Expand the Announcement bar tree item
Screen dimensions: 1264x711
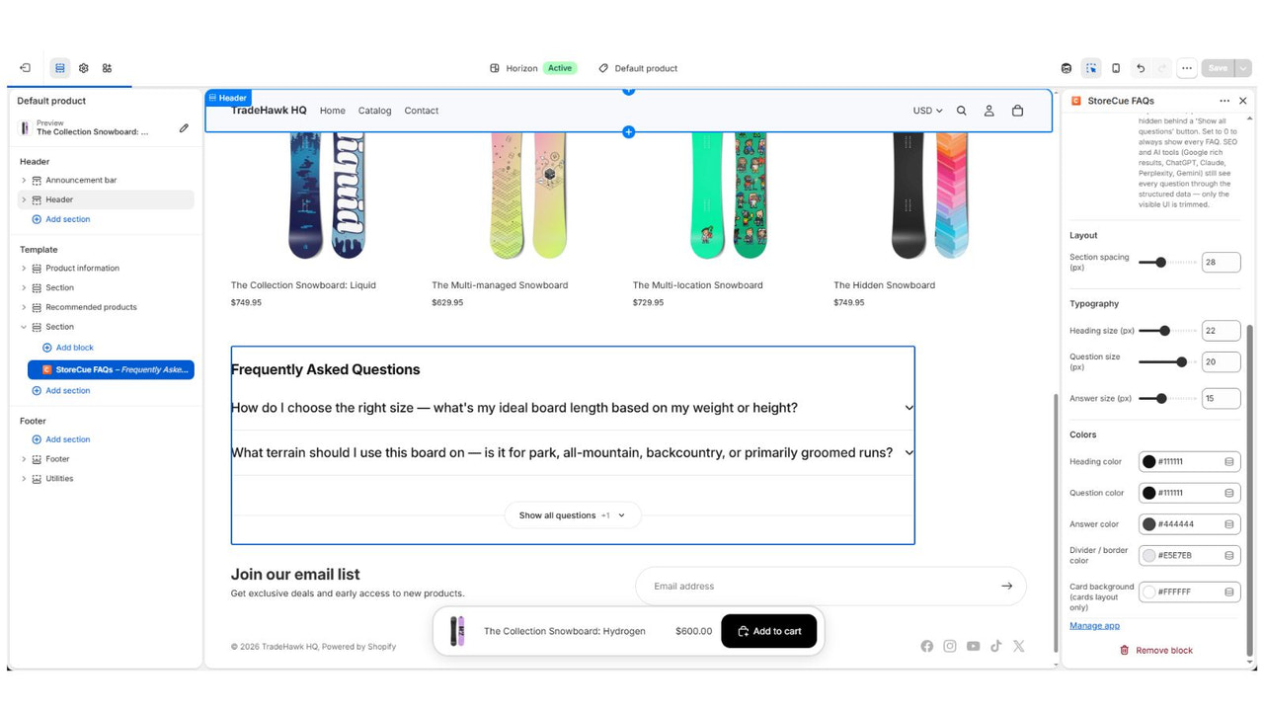point(24,181)
